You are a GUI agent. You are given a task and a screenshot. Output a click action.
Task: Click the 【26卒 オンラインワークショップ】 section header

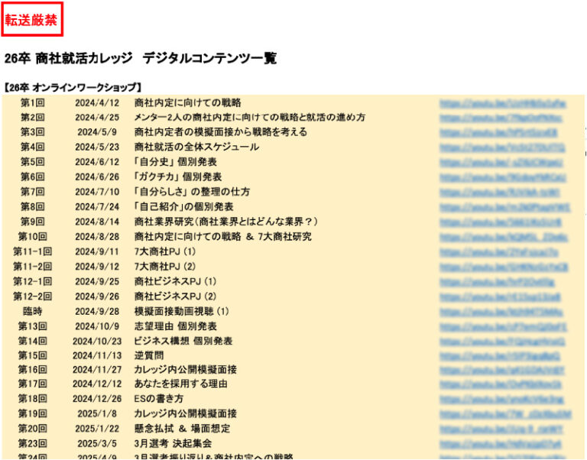[x=73, y=88]
